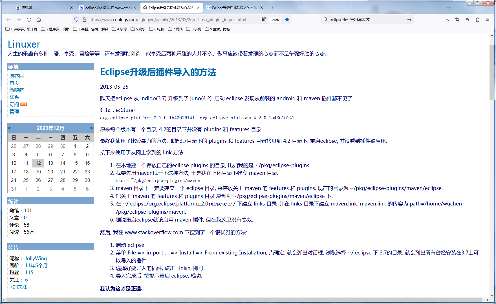This screenshot has width=496, height=304.
Task: Open the 粉丝 115 followers link
Action: (x=29, y=272)
